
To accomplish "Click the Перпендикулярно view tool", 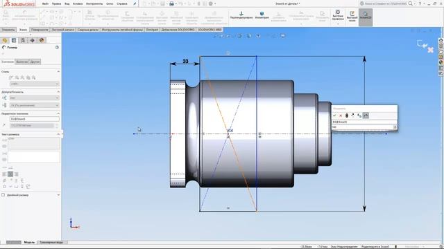I will point(241,15).
